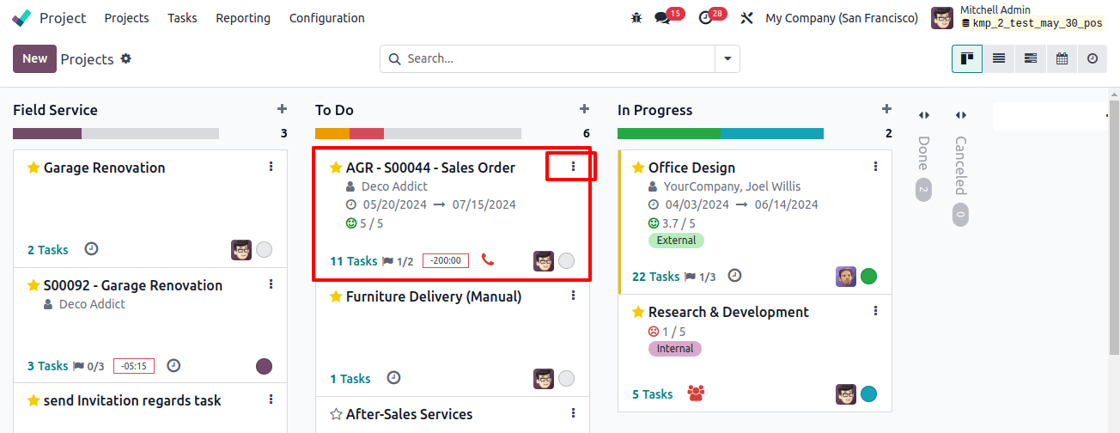
Task: Click the wrench and screwdriver tools icon
Action: [746, 17]
